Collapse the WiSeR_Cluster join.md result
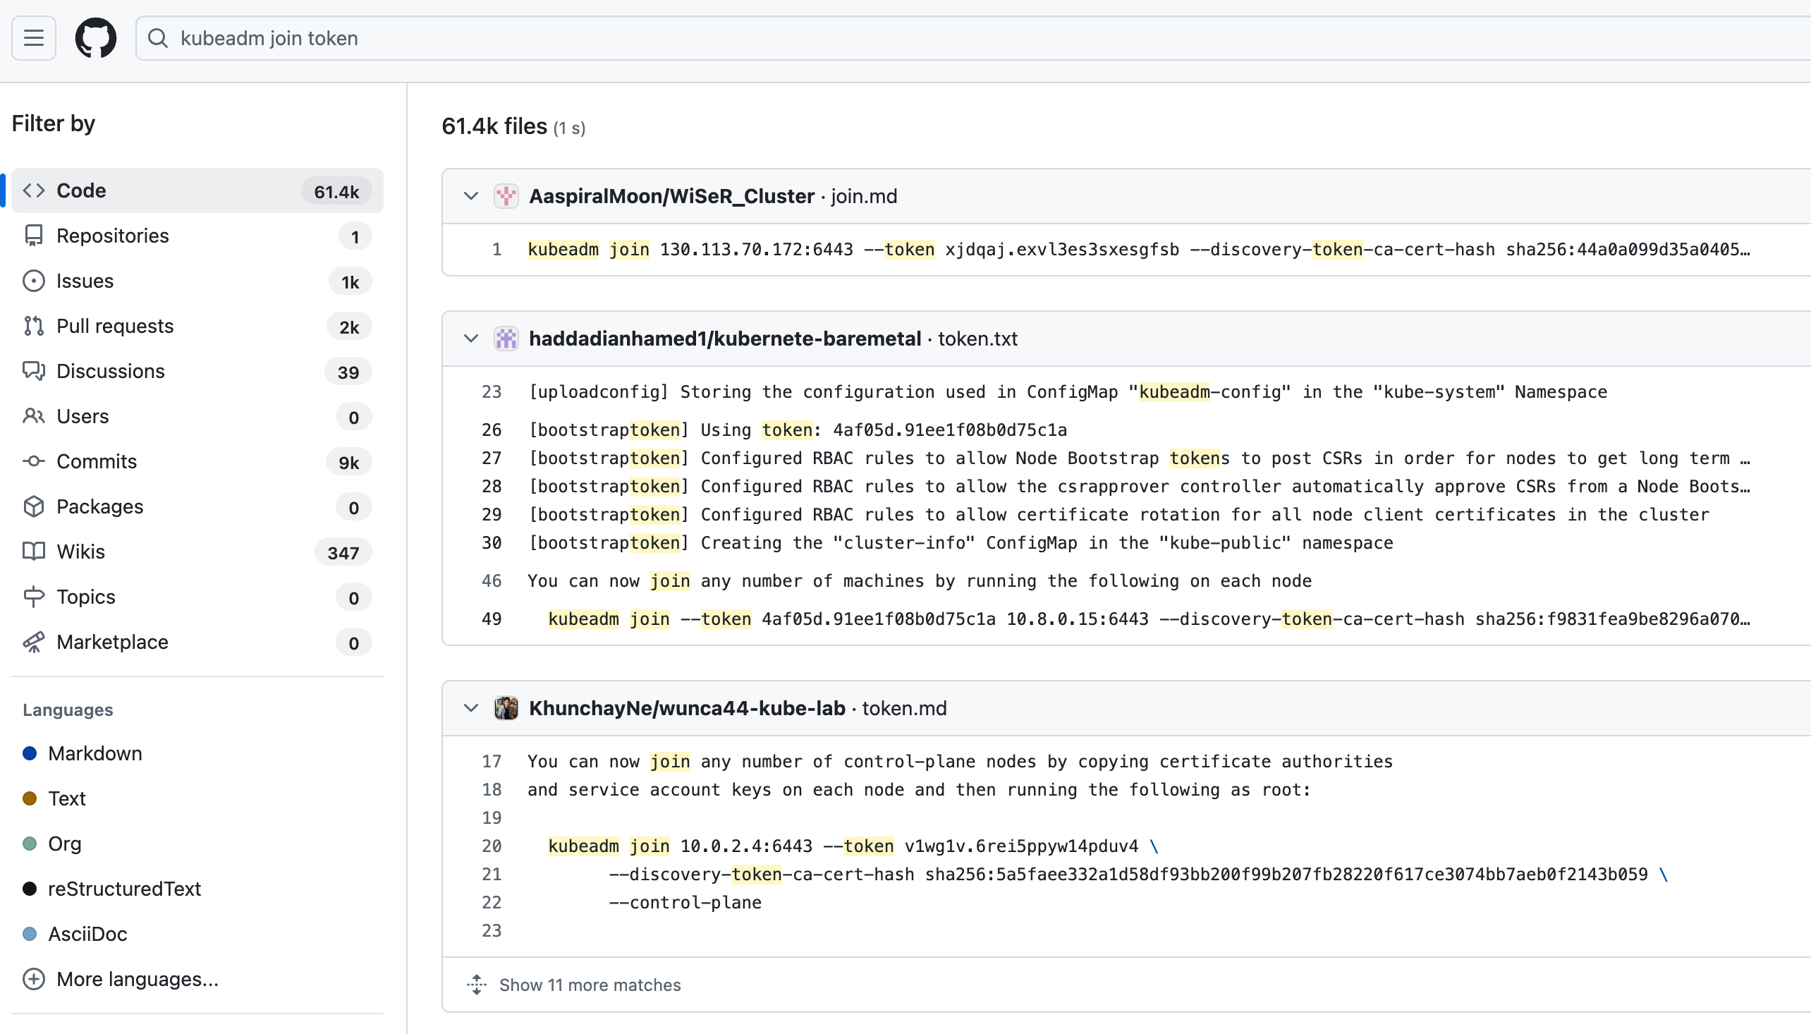The height and width of the screenshot is (1034, 1811). (x=470, y=196)
